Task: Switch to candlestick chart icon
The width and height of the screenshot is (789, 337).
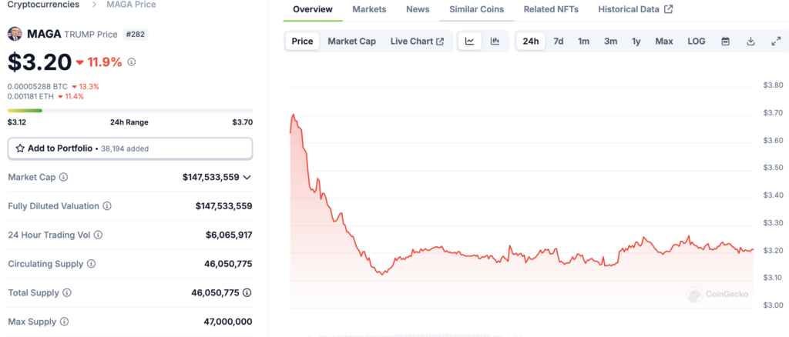Action: click(x=495, y=42)
